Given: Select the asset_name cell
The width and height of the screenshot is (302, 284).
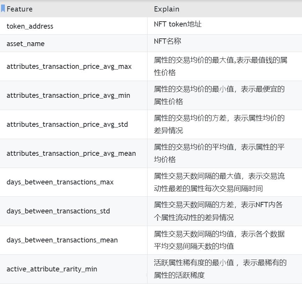Looking at the screenshot, I should coord(25,44).
